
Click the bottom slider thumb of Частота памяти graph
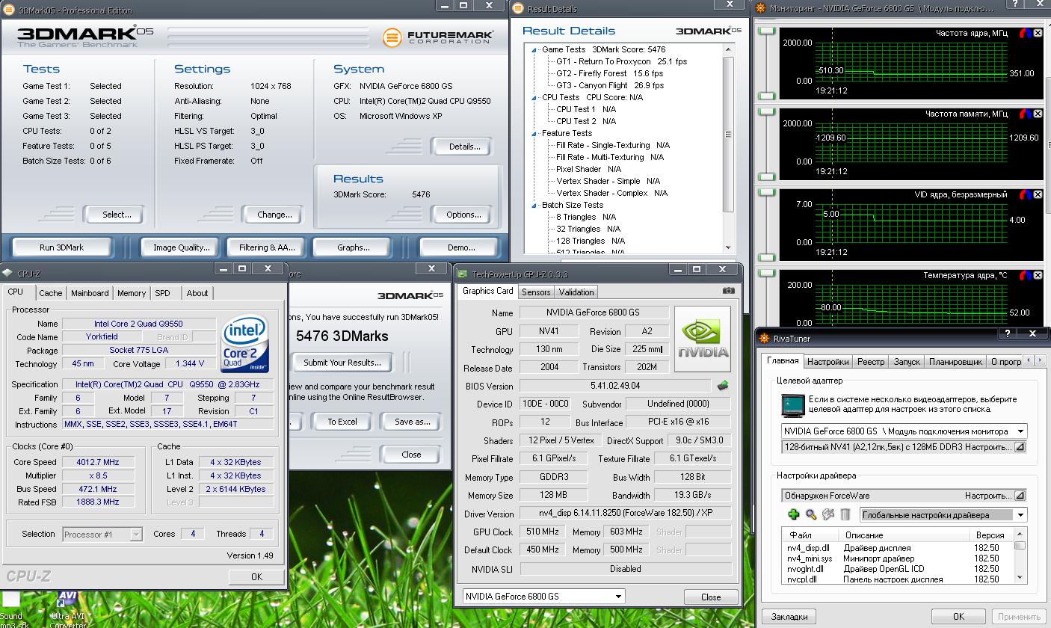click(x=767, y=176)
